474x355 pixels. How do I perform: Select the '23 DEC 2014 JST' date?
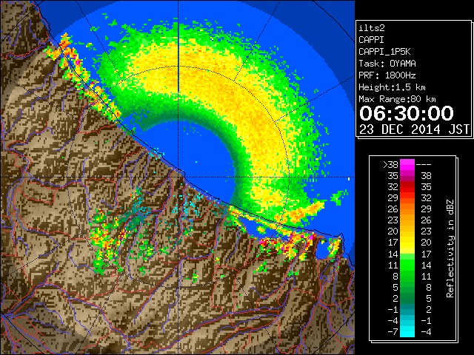click(x=415, y=129)
